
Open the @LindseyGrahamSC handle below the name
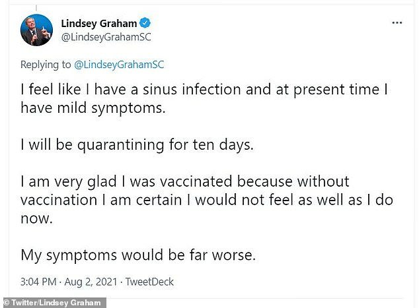[x=106, y=37]
